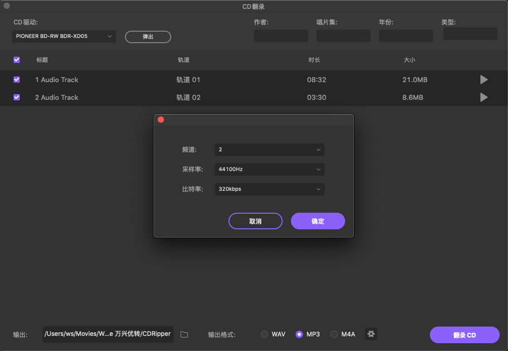The width and height of the screenshot is (508, 351).
Task: Eject the disc using the 弹出 button
Action: [148, 36]
